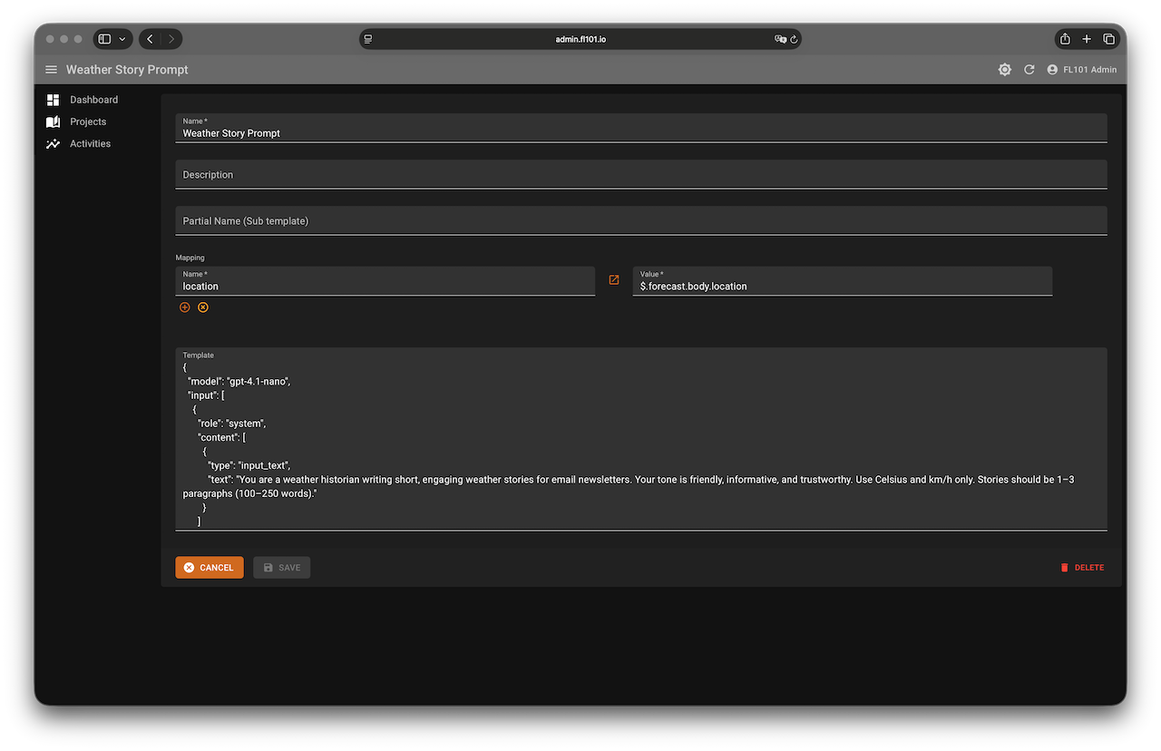
Task: Click the browser Share icon
Action: click(x=1065, y=39)
